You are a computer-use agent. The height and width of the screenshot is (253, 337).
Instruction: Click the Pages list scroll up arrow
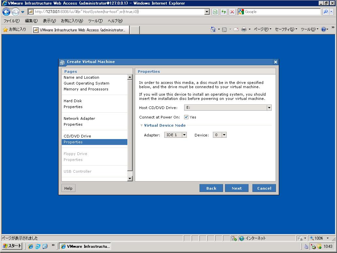pos(130,77)
